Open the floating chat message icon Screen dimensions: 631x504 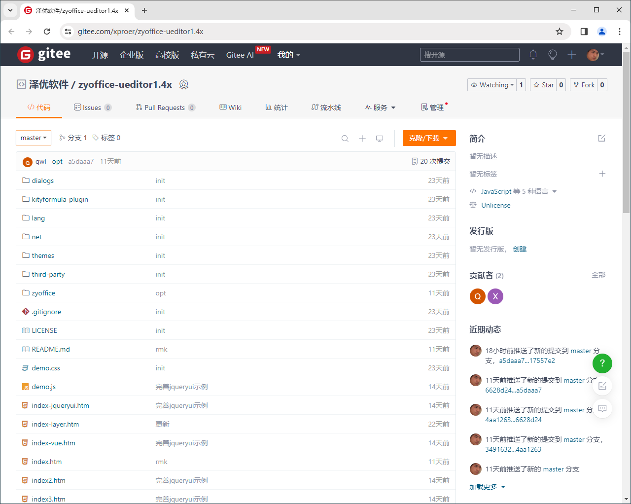pos(602,408)
